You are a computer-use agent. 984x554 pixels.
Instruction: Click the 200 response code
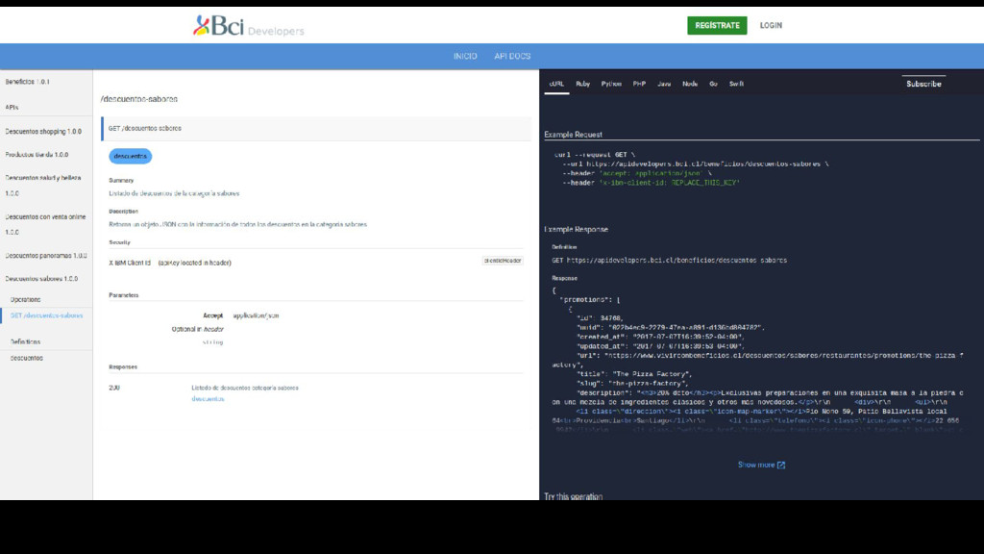114,389
